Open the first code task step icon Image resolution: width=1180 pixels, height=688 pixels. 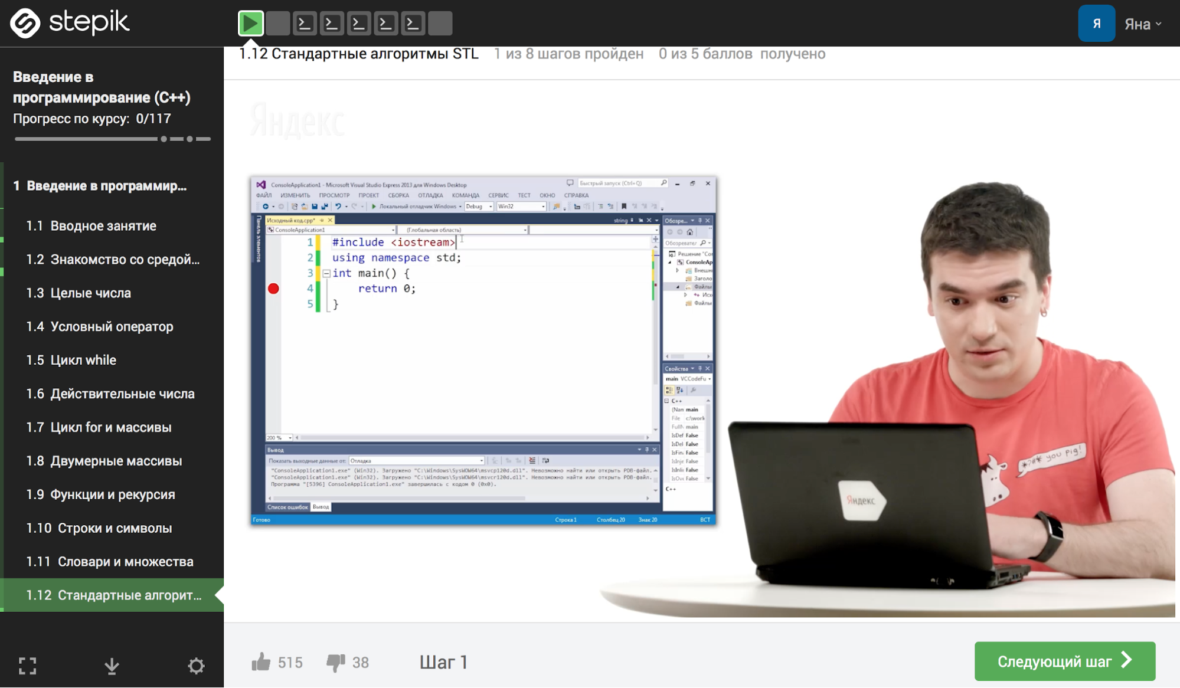tap(305, 24)
